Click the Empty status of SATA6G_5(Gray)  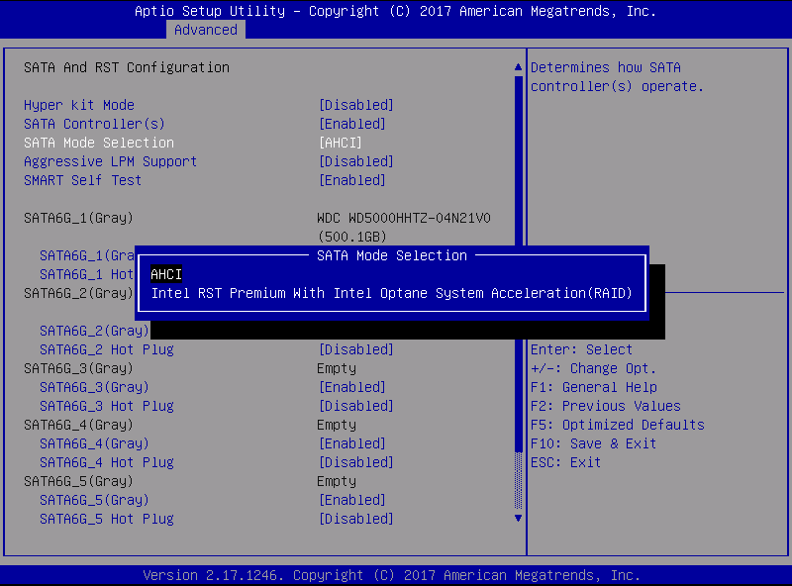click(x=337, y=481)
